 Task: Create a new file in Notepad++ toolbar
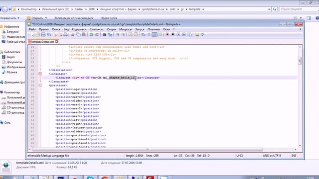click(x=32, y=35)
